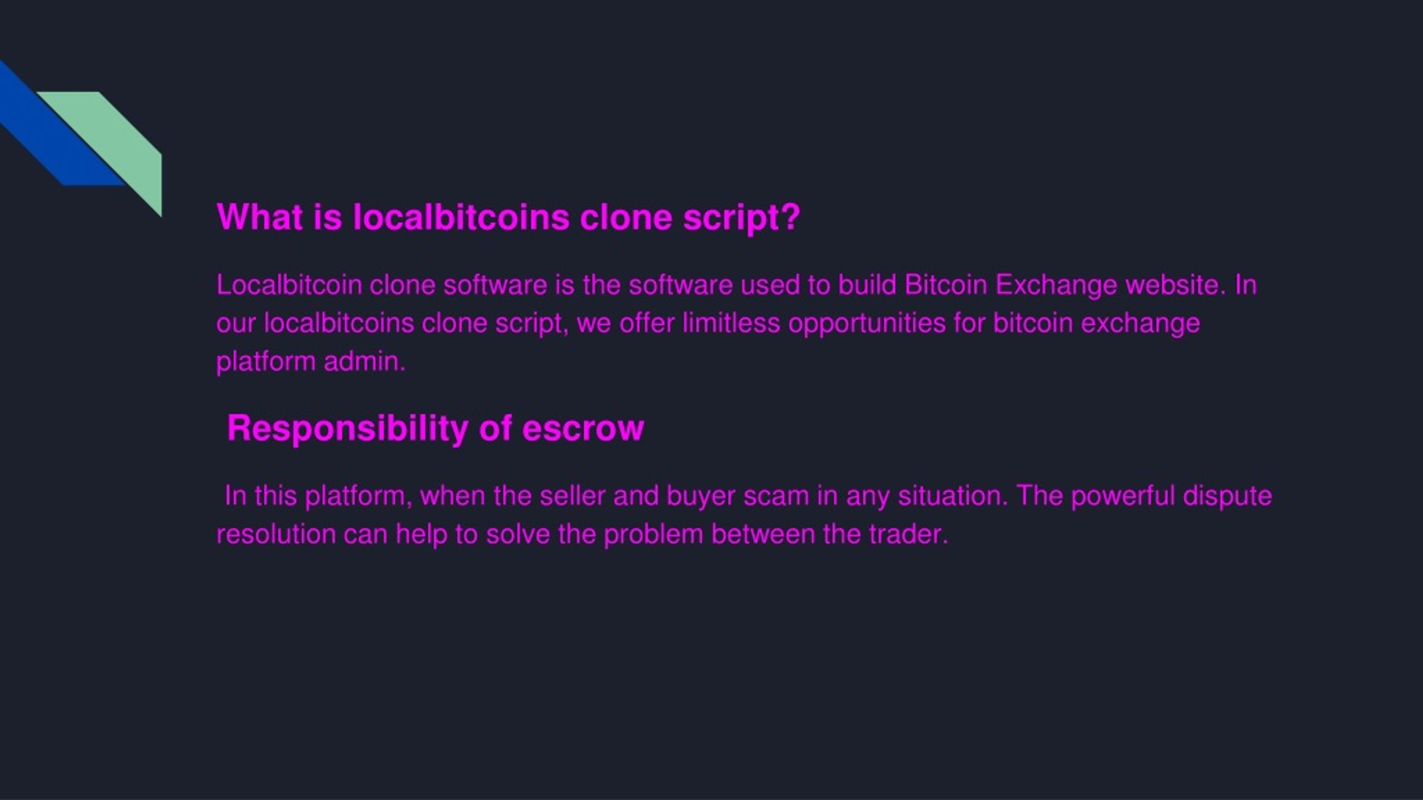This screenshot has height=800, width=1423.
Task: Click the word 'script?' in the top heading
Action: pyautogui.click(x=742, y=218)
